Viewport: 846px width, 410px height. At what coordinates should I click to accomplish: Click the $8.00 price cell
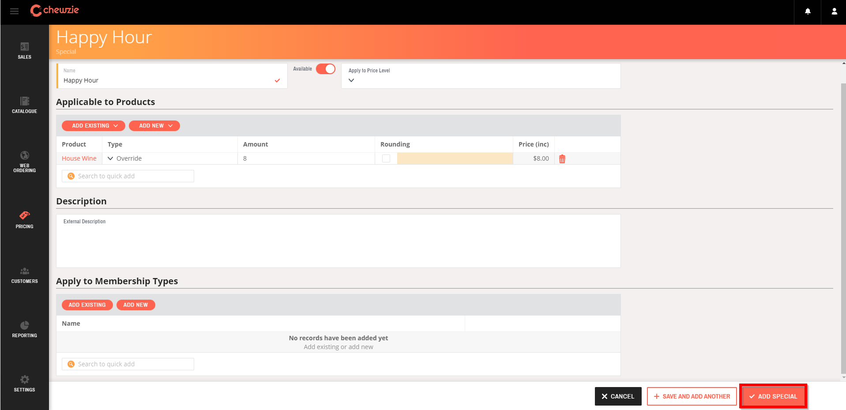coord(534,158)
